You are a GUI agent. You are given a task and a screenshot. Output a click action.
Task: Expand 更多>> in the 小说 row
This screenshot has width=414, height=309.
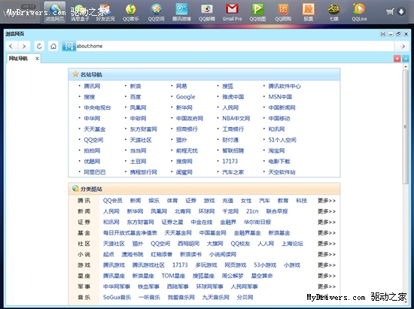click(x=327, y=254)
